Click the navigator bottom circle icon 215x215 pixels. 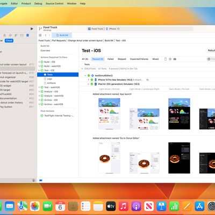(33, 180)
